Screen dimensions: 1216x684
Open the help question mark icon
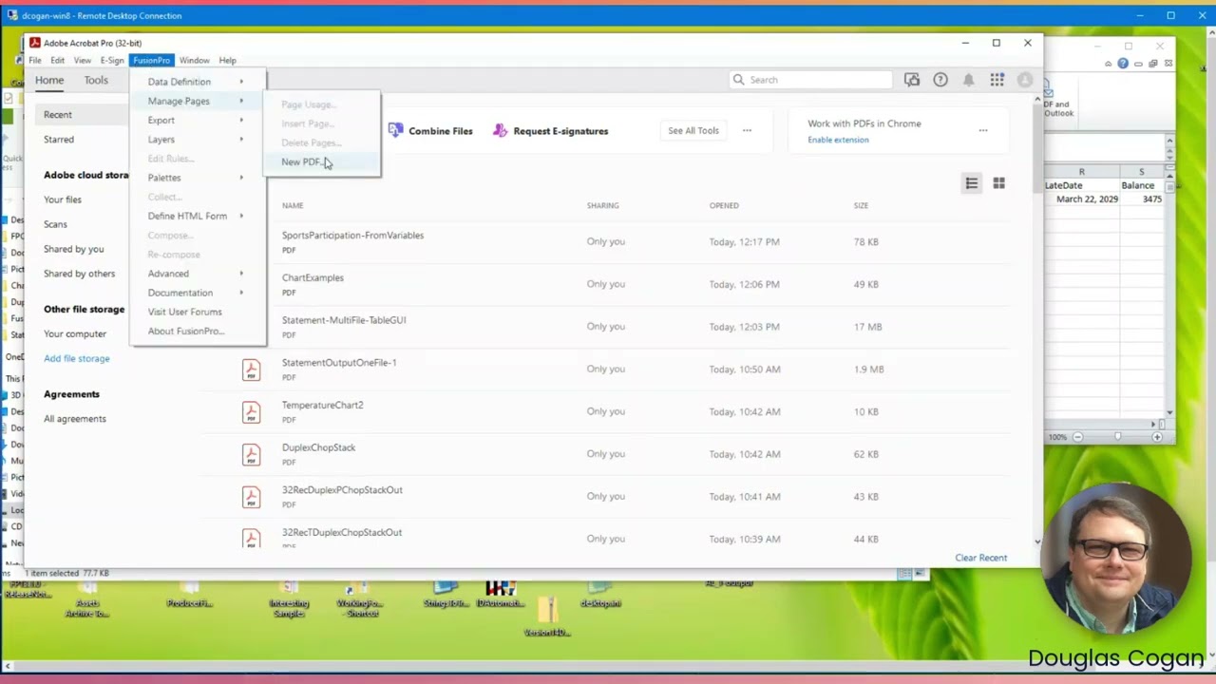[x=940, y=80]
